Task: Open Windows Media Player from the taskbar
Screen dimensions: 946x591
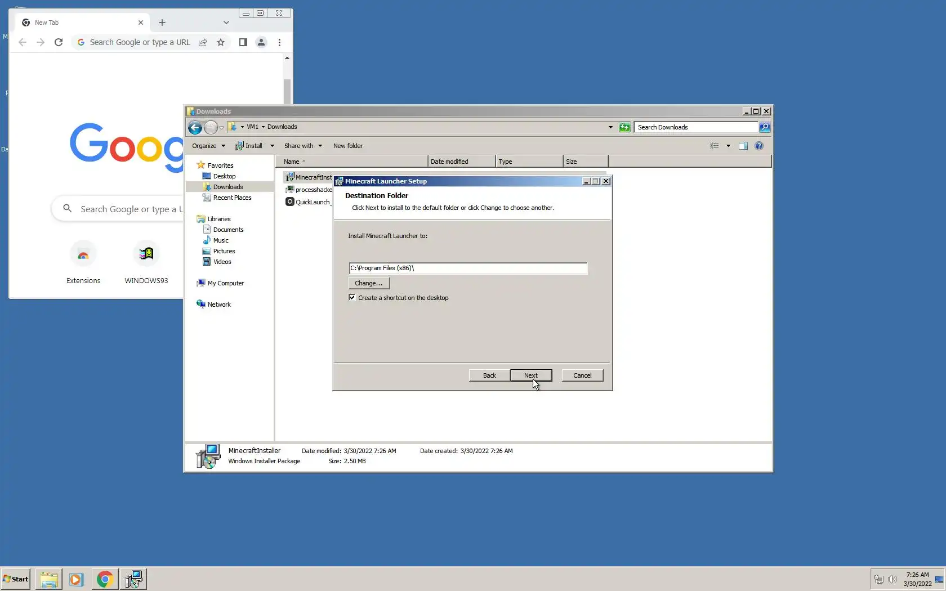Action: 77,579
